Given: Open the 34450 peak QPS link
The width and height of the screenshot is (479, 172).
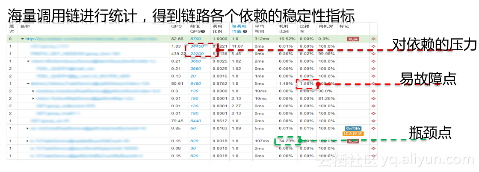Looking at the screenshot, I should (x=197, y=46).
